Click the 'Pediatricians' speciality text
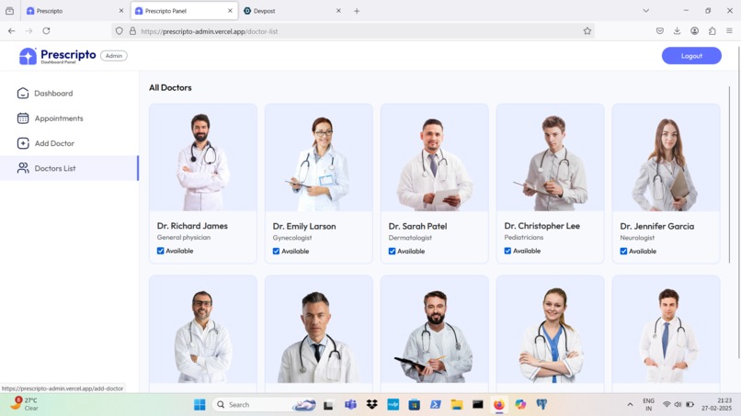 [x=524, y=238]
